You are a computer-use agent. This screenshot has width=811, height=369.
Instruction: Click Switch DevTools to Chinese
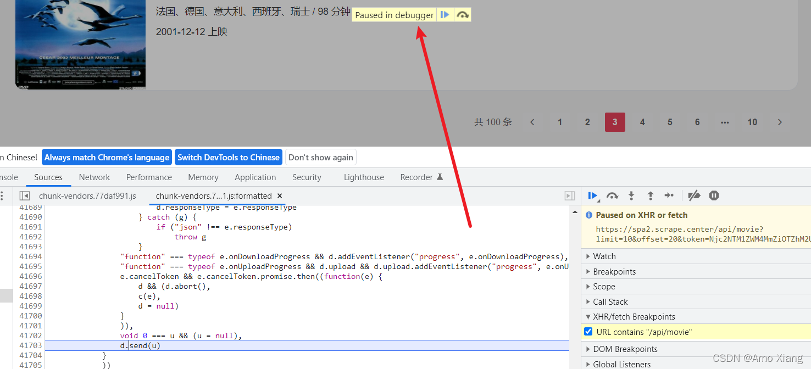click(229, 158)
